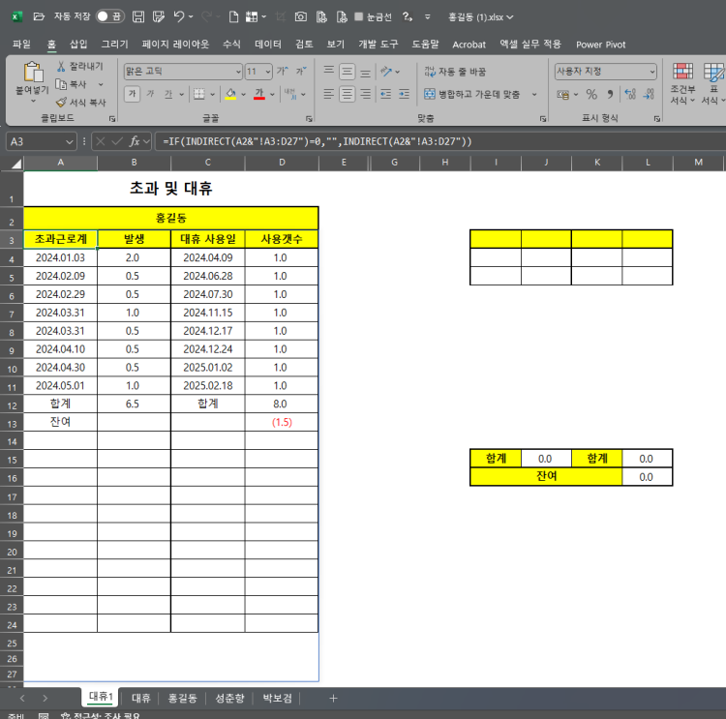Open the 홍길동 sheet tab
Image resolution: width=726 pixels, height=719 pixels.
[182, 698]
